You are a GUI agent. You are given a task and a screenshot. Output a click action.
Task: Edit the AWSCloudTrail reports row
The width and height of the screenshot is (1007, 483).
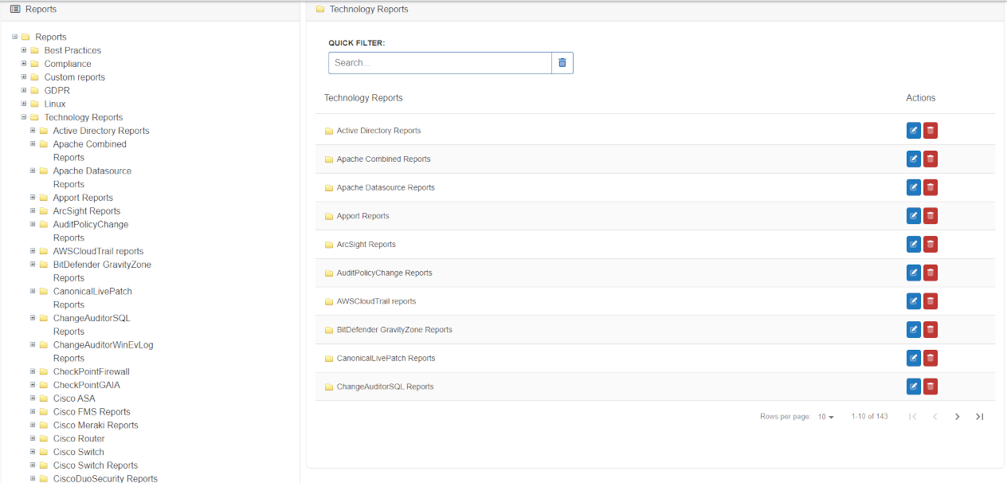(x=914, y=301)
